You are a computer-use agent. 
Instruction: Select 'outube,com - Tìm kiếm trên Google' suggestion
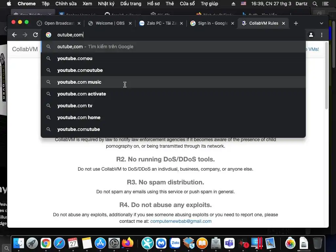pos(173,47)
